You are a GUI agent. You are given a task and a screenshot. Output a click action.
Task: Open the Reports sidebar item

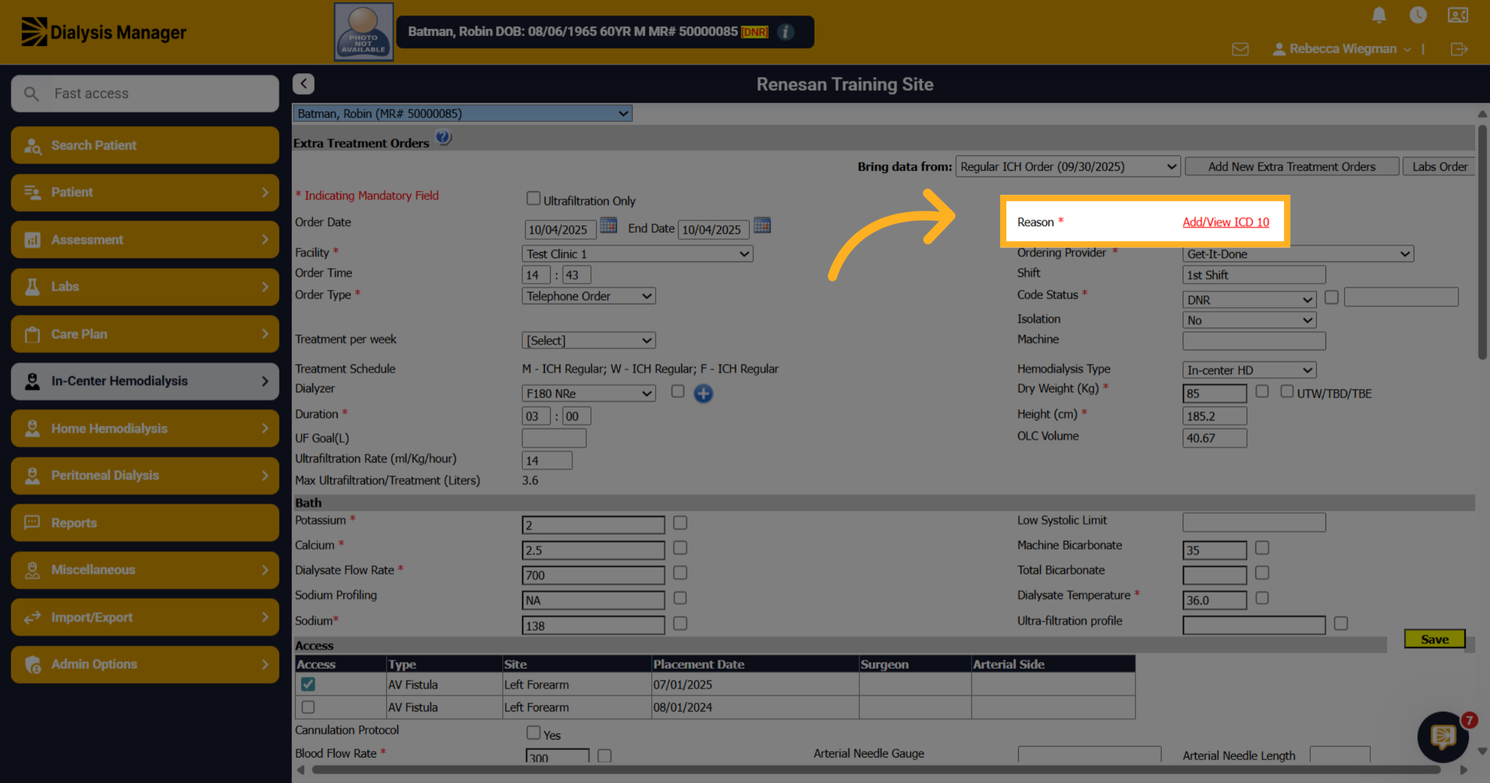click(145, 522)
